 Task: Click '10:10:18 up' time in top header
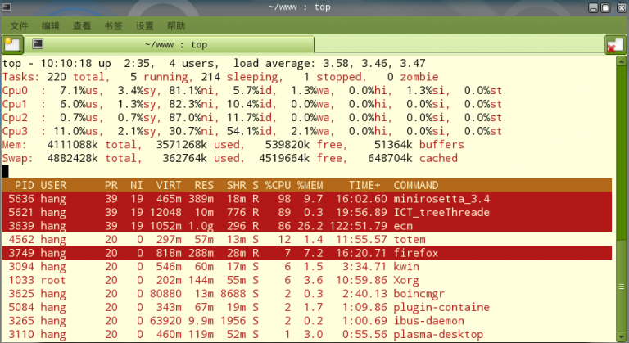click(x=76, y=63)
